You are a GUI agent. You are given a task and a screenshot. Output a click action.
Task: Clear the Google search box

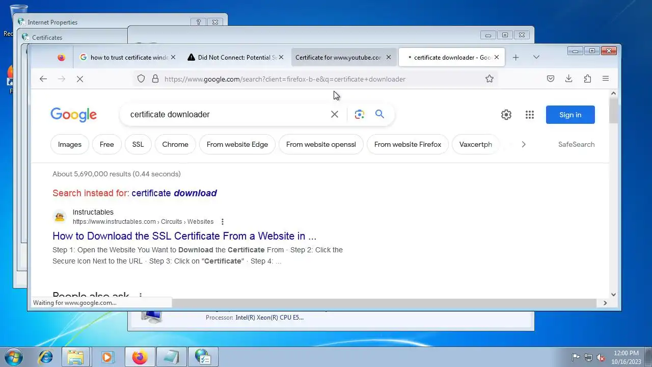[335, 114]
